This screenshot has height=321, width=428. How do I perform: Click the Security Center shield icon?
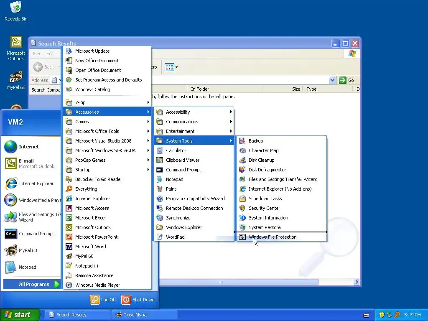click(242, 208)
